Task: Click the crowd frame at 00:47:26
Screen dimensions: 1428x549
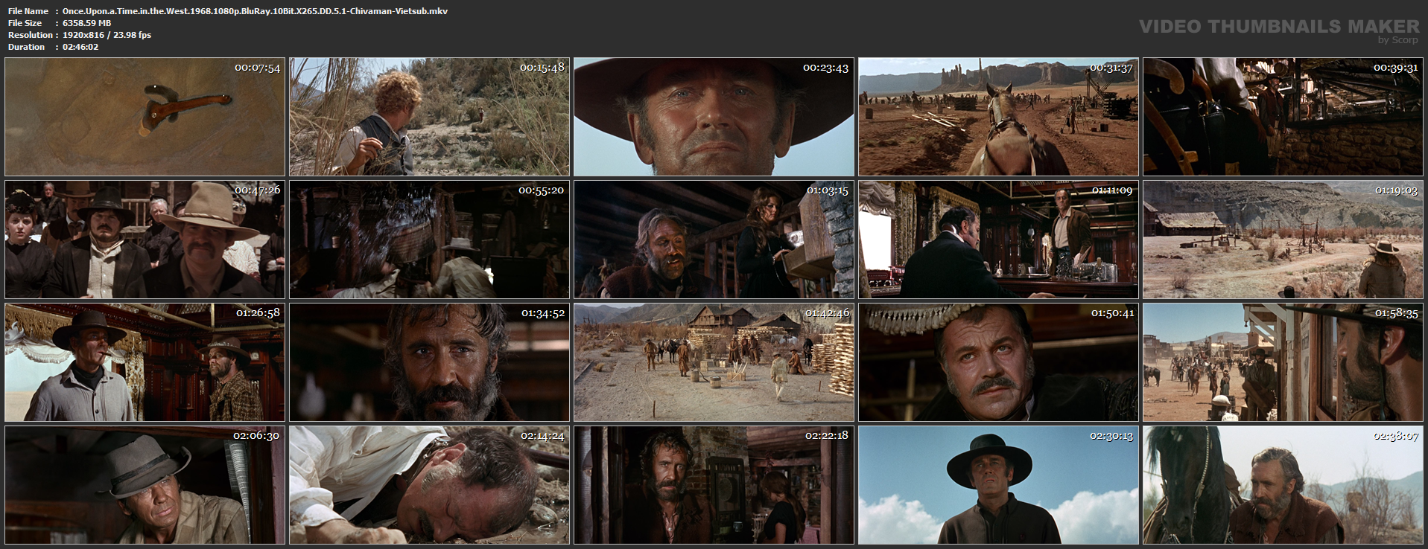Action: pos(145,240)
